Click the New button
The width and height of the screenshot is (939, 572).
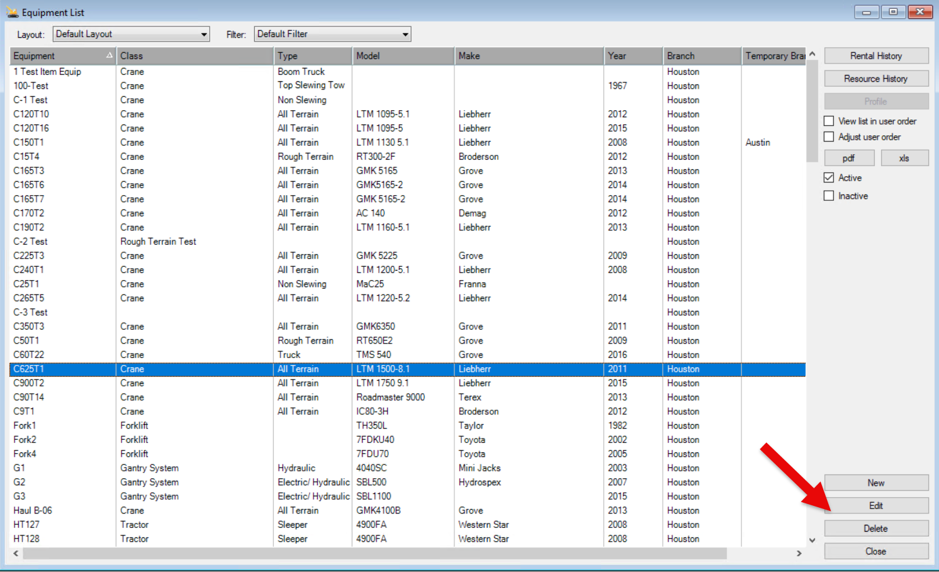tap(876, 483)
